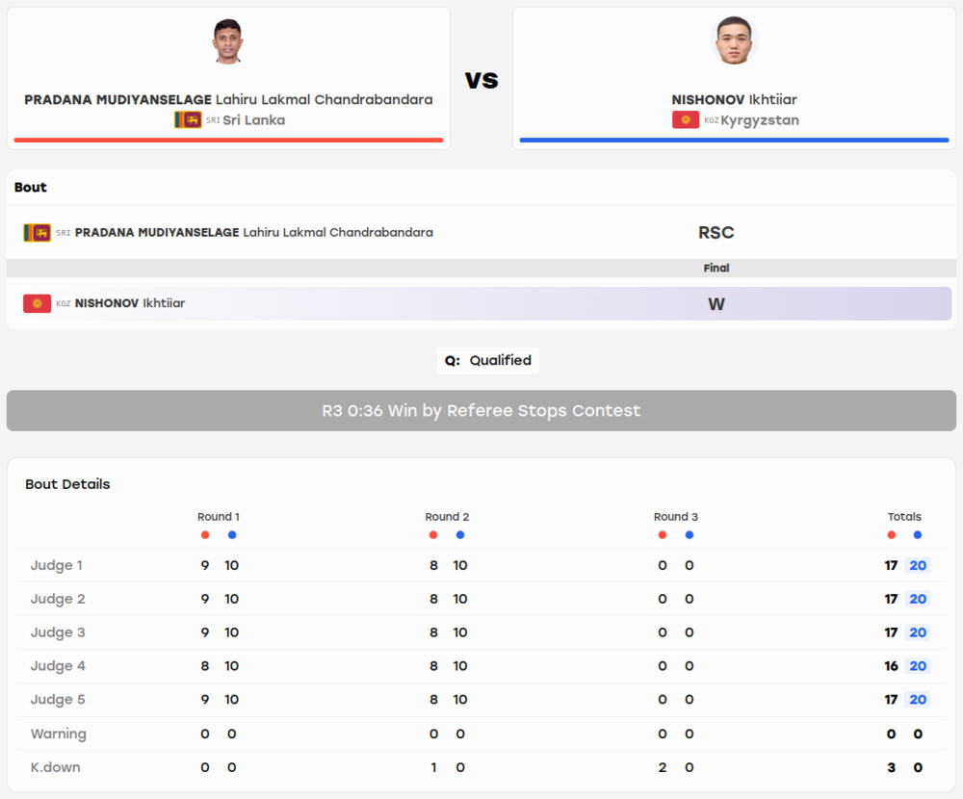Screen dimensions: 963x799
Task: Select the K.down row label
Action: [x=55, y=767]
